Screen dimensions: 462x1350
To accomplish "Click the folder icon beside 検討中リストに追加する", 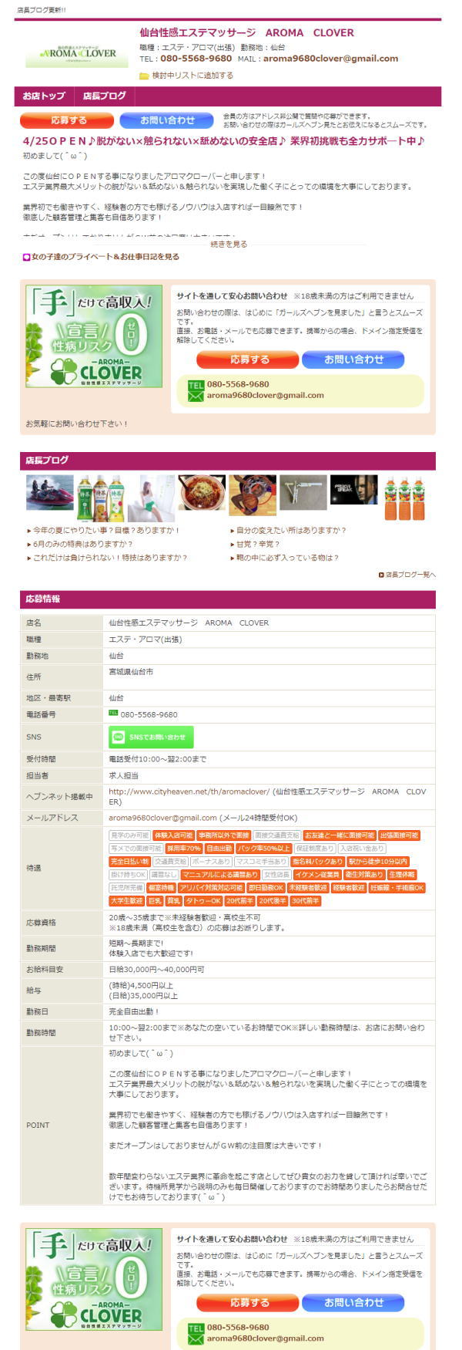I will click(144, 76).
